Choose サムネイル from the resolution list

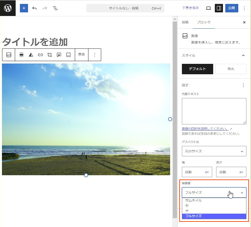click(x=194, y=200)
